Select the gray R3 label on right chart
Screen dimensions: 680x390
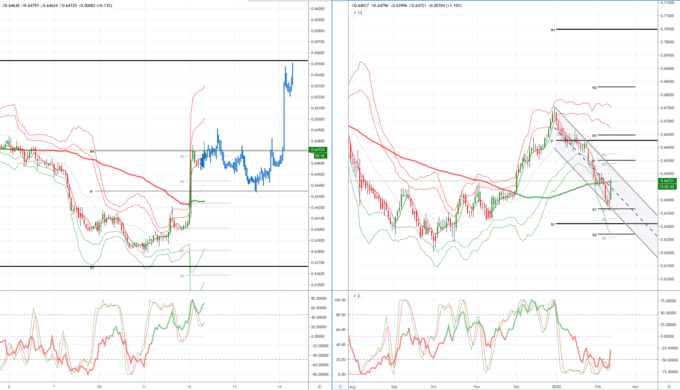click(x=604, y=155)
